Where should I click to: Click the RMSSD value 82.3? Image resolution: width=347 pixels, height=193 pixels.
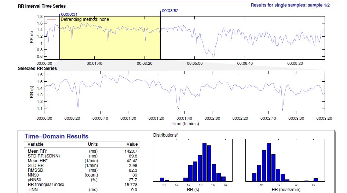coord(133,170)
